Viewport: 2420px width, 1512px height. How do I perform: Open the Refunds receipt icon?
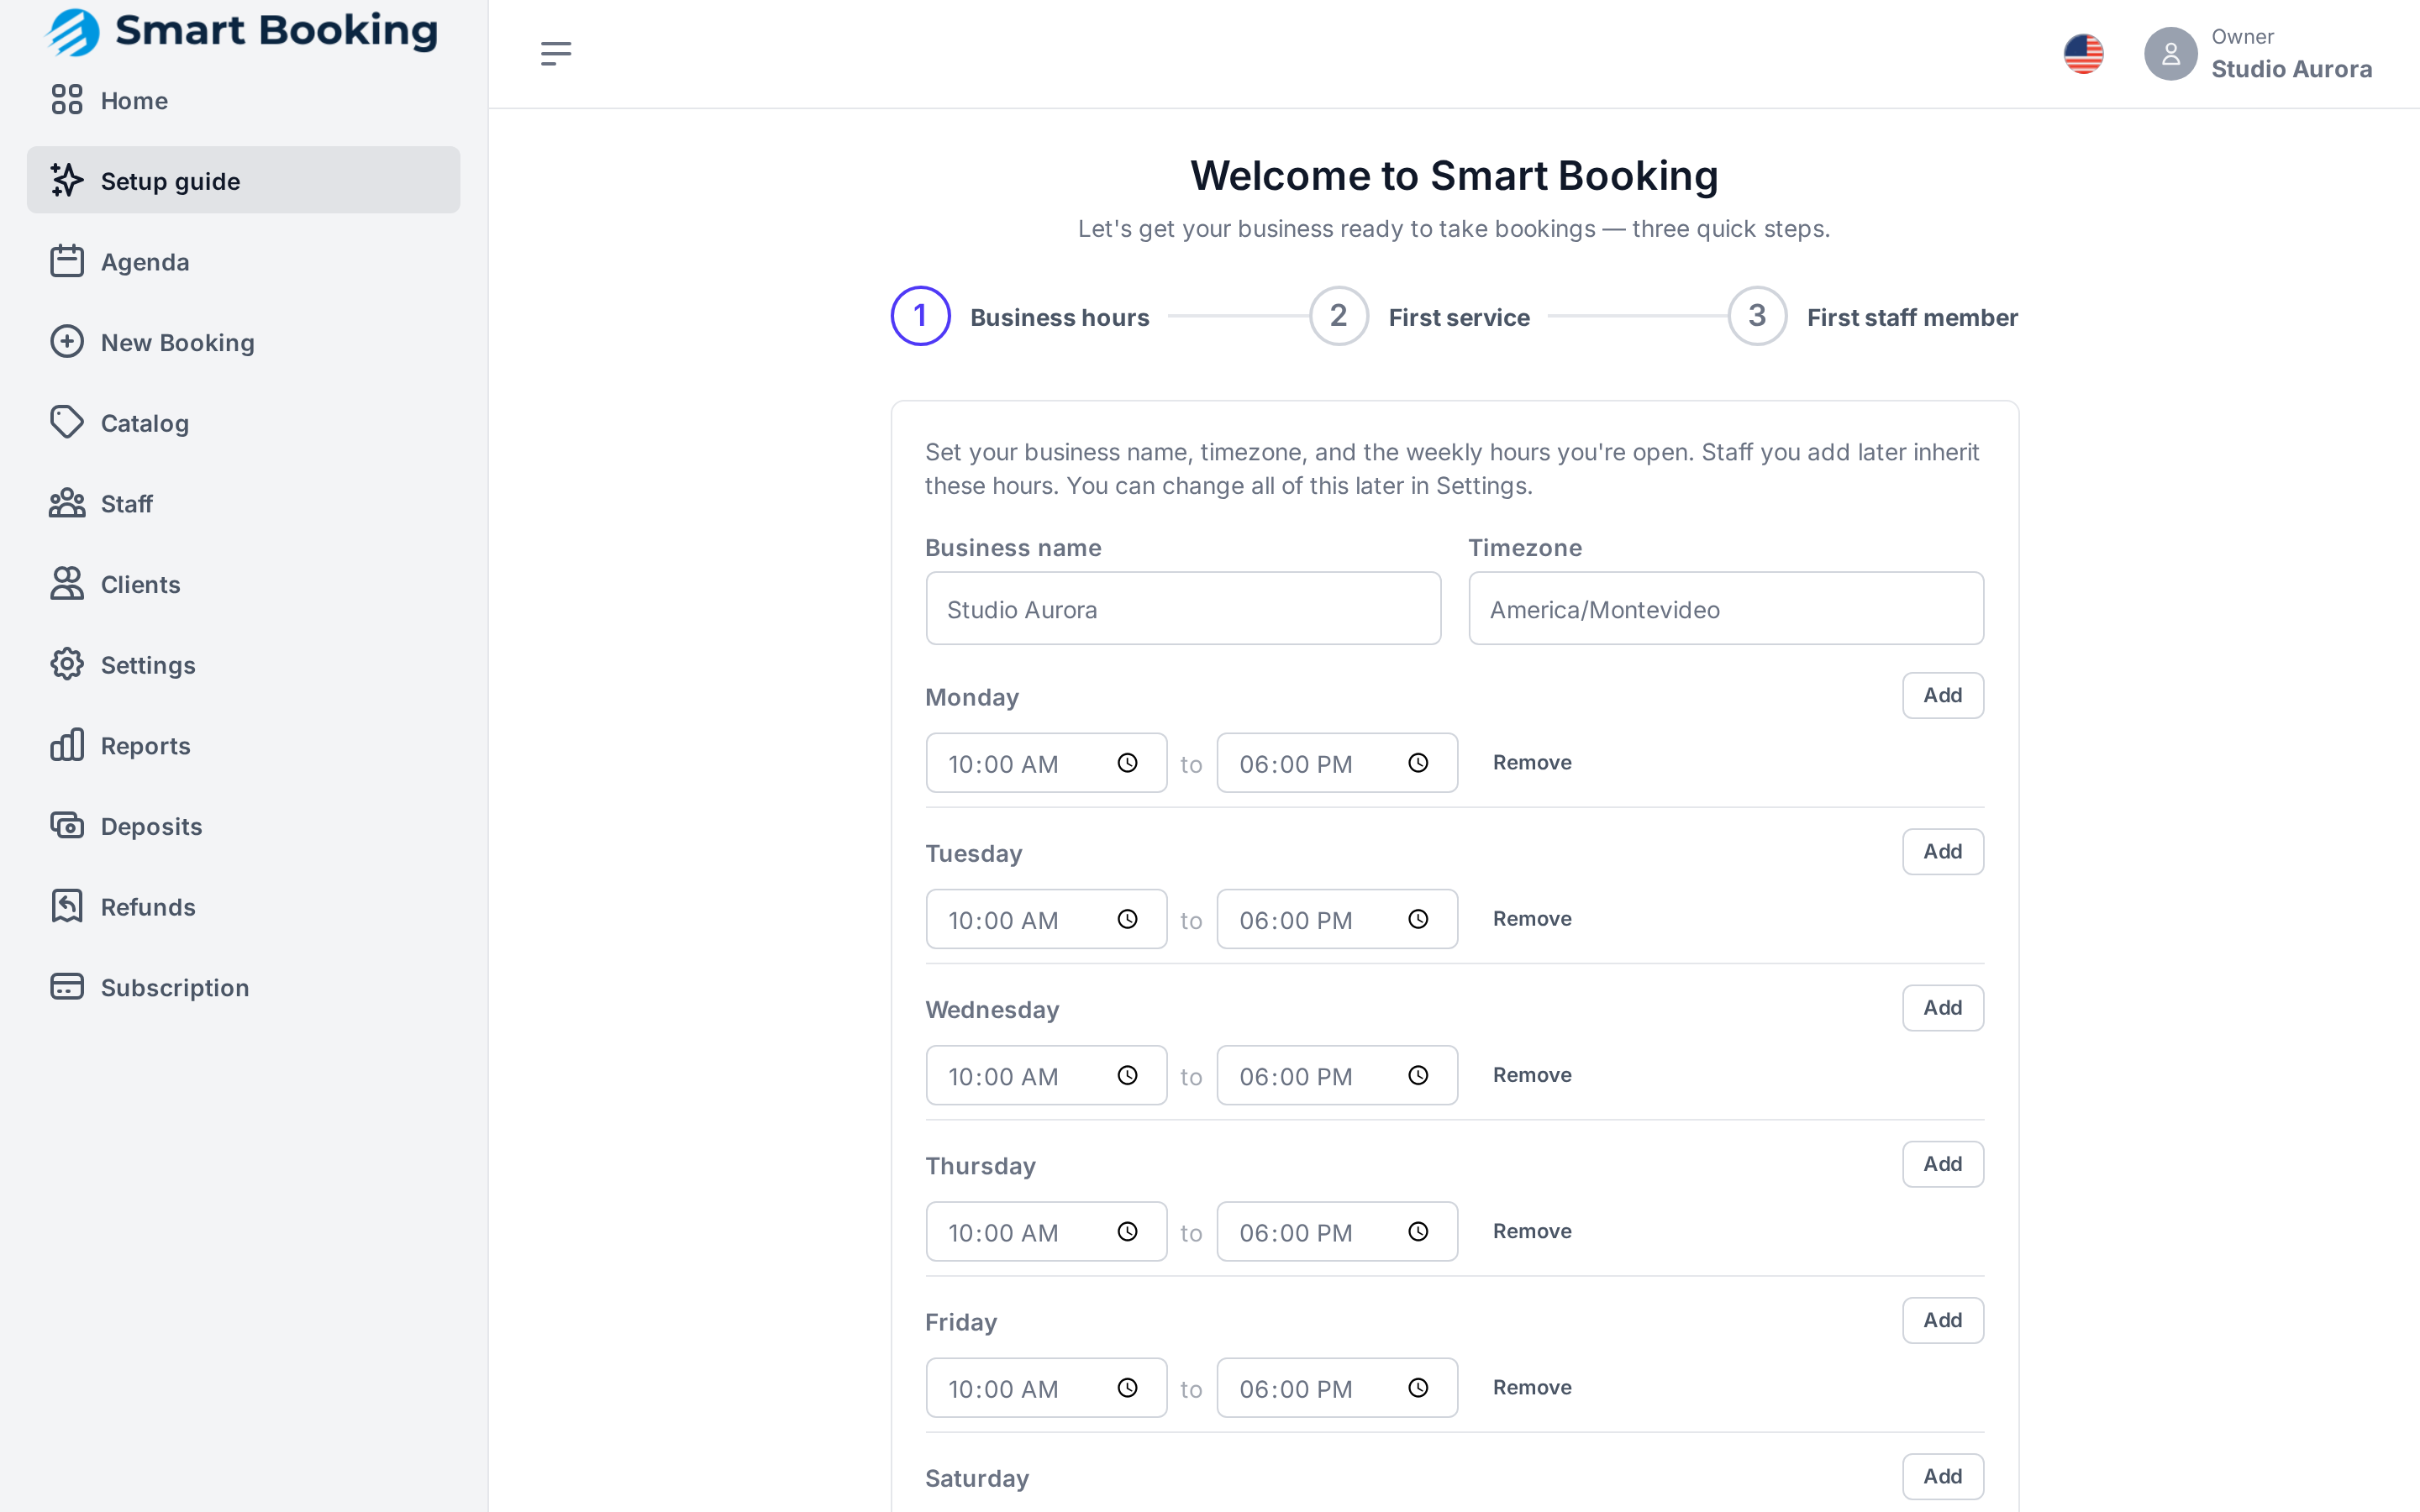(x=67, y=906)
